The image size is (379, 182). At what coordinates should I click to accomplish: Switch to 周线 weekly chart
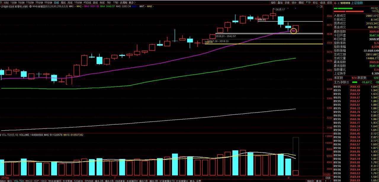pyautogui.click(x=63, y=2)
